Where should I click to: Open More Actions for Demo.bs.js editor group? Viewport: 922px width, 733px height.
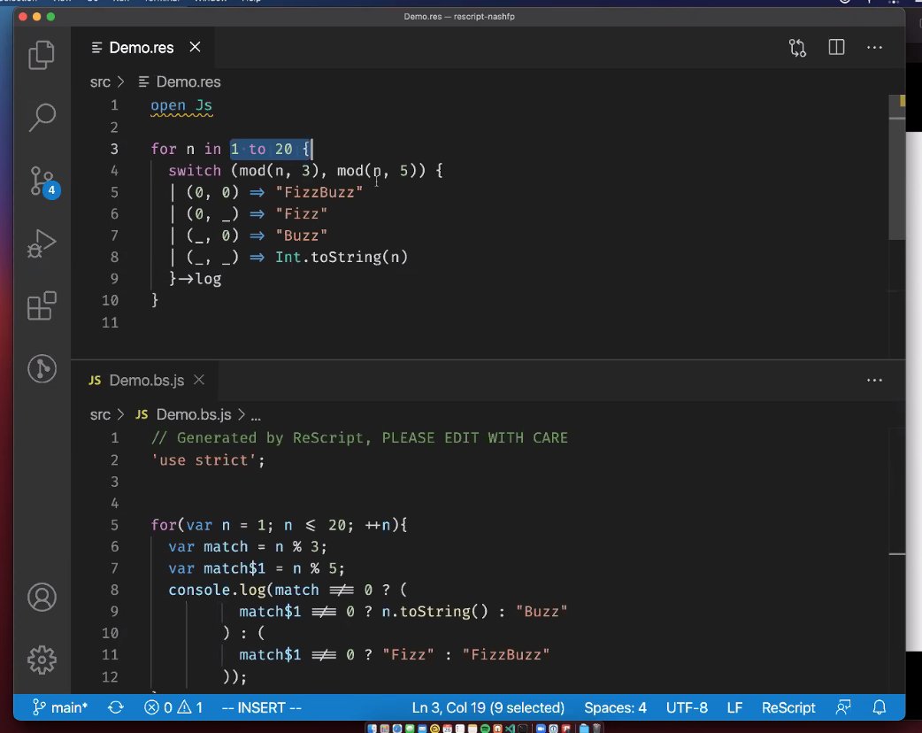(x=874, y=380)
